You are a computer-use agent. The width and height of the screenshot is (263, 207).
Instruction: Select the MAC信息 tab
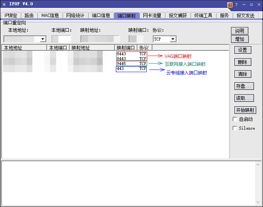pyautogui.click(x=50, y=15)
